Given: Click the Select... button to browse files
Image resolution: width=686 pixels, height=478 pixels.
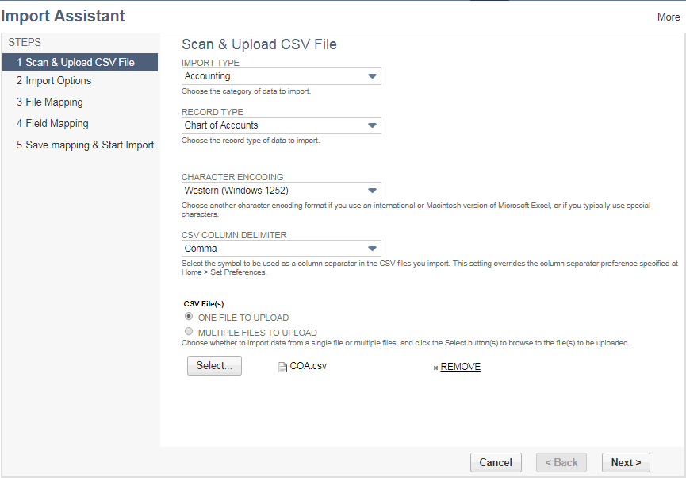Looking at the screenshot, I should 214,365.
